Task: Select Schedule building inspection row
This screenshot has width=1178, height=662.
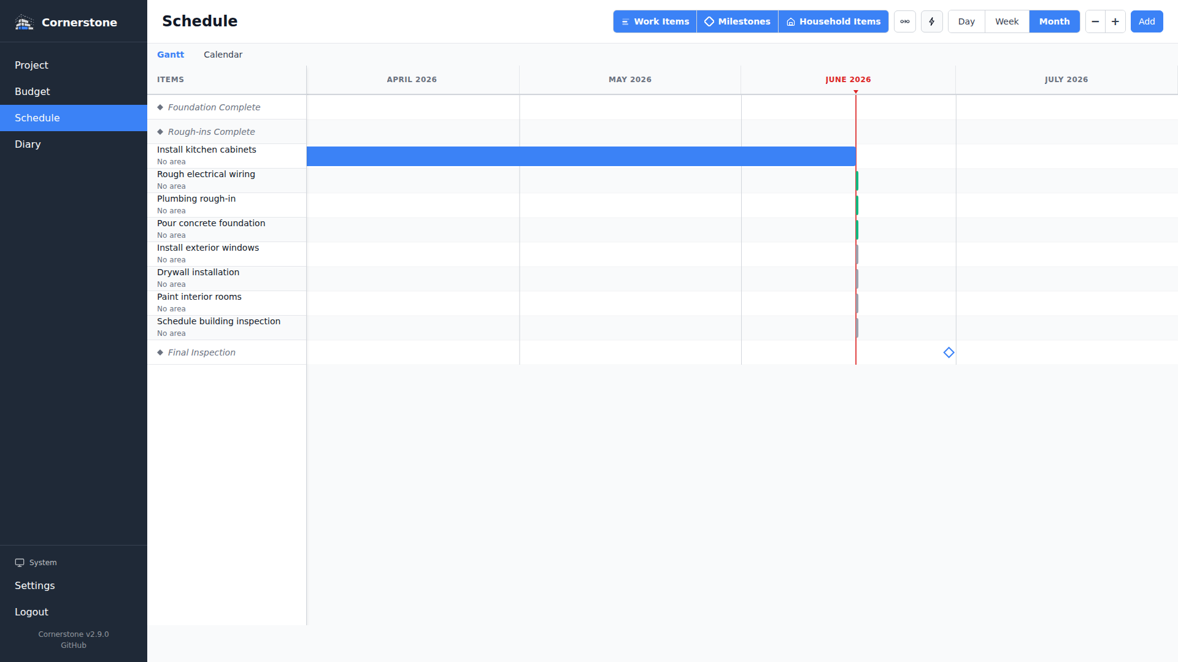Action: [227, 328]
